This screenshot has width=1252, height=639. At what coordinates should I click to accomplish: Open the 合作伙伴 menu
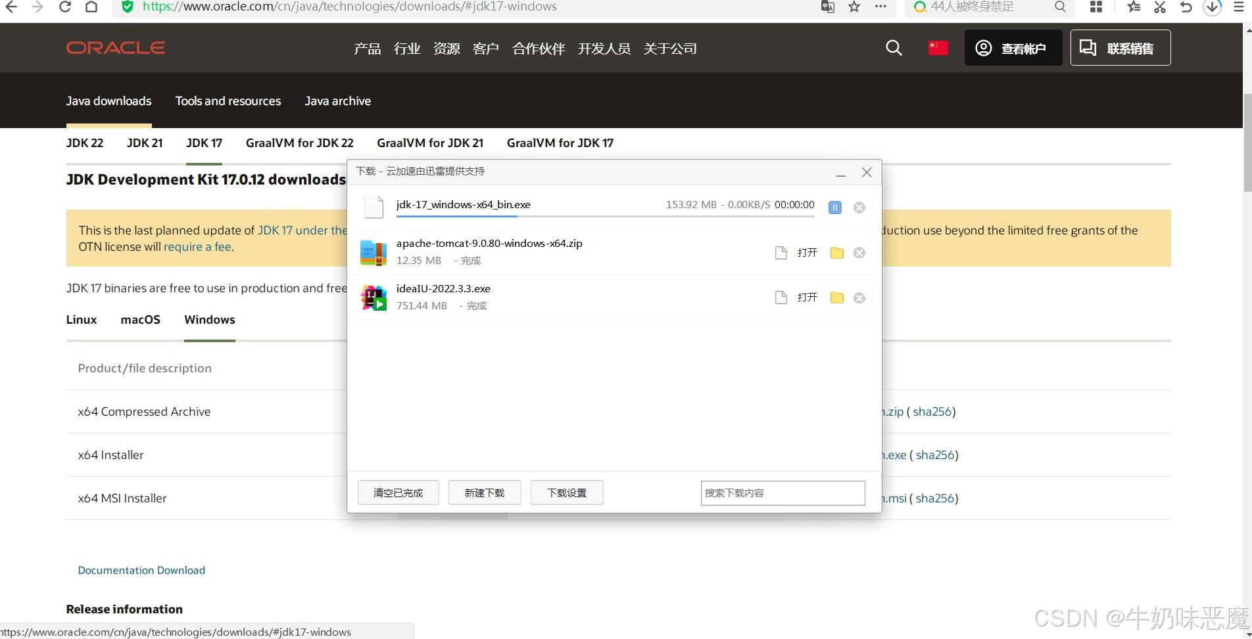(539, 49)
